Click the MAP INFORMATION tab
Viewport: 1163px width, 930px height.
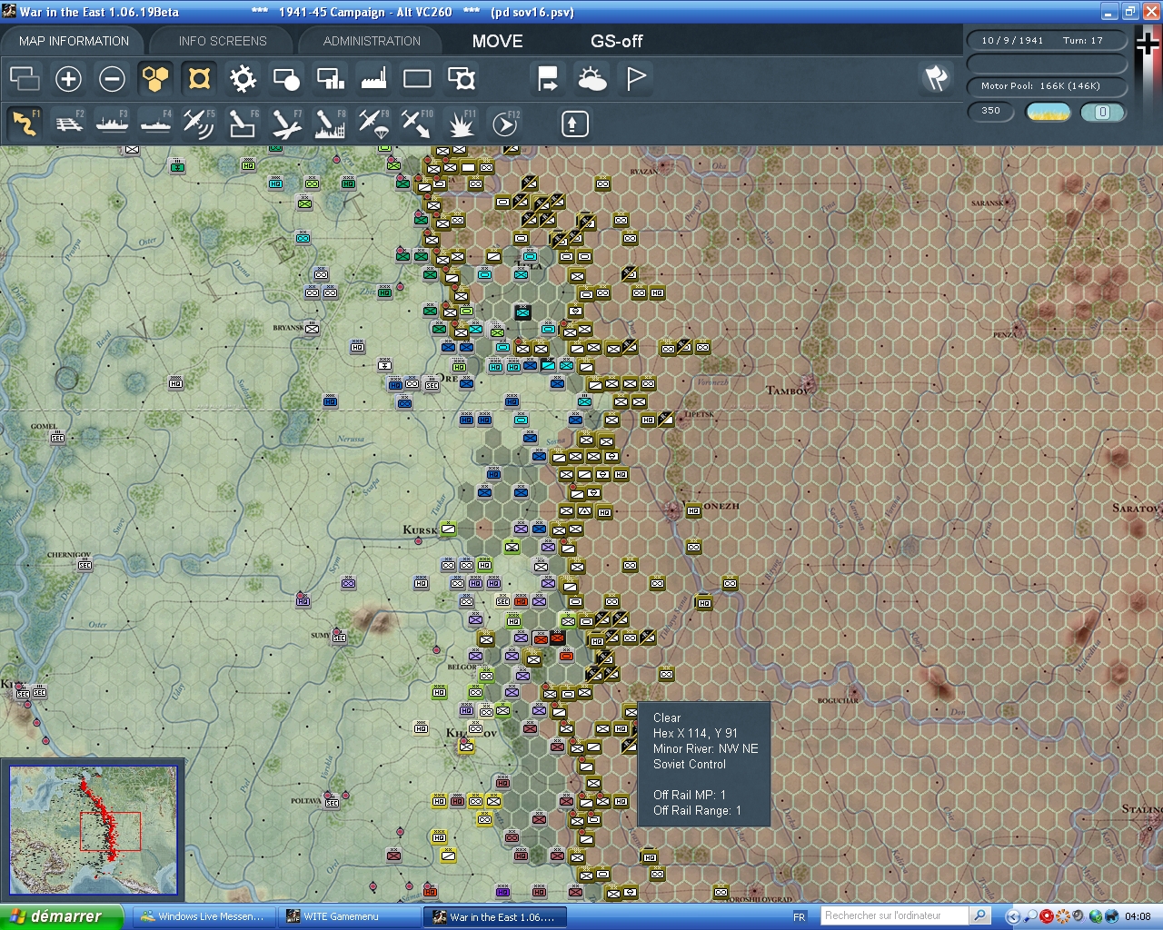74,41
